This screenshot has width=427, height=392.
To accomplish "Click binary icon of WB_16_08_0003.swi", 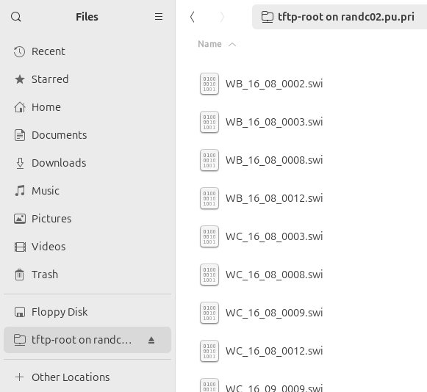I will [x=209, y=122].
